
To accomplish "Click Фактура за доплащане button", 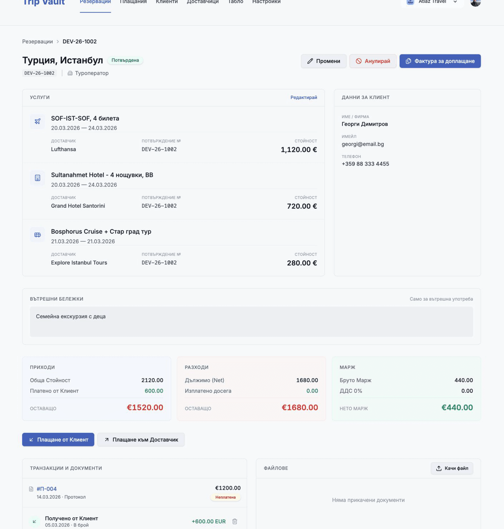I will [x=440, y=61].
